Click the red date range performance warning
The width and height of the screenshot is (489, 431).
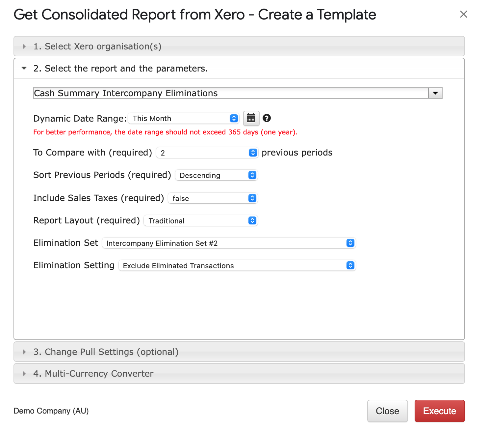pyautogui.click(x=166, y=132)
